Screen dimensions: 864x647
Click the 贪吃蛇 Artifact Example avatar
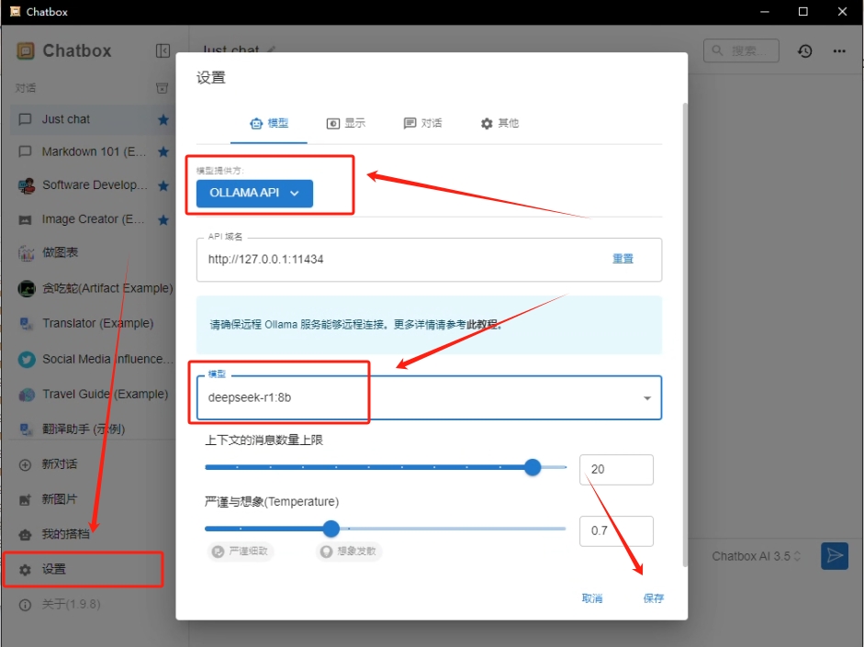tap(26, 288)
